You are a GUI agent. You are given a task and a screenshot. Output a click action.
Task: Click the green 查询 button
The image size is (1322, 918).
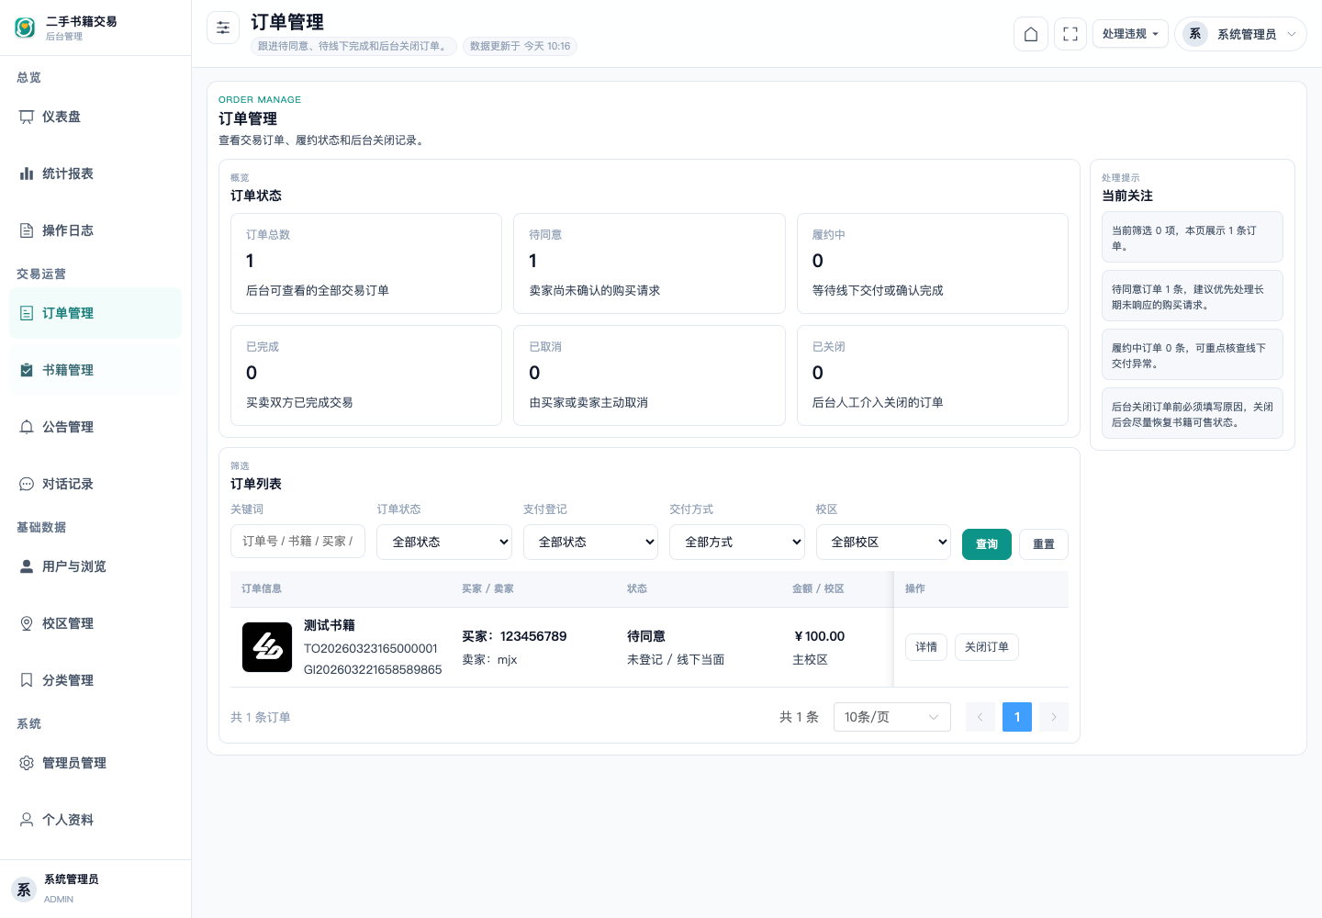[987, 544]
